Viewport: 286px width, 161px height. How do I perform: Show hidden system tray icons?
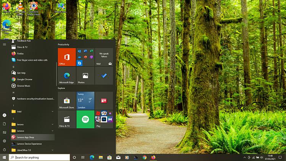tap(244, 157)
